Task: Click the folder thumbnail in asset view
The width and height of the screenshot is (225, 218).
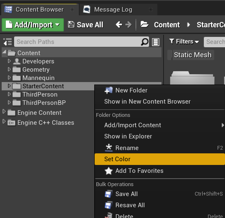Action: (x=192, y=78)
